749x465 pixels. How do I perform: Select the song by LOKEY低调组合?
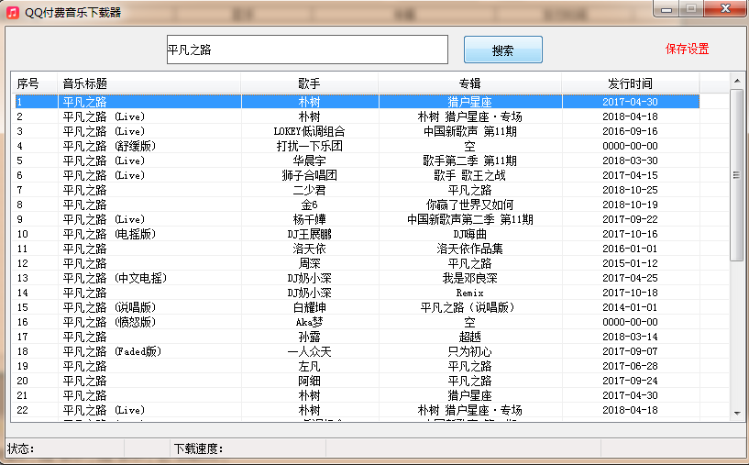356,131
